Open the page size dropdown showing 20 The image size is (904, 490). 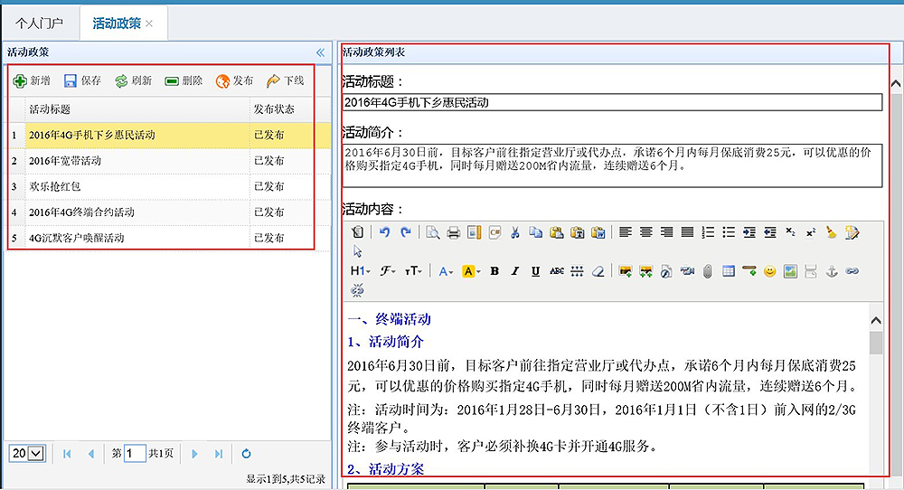27,453
